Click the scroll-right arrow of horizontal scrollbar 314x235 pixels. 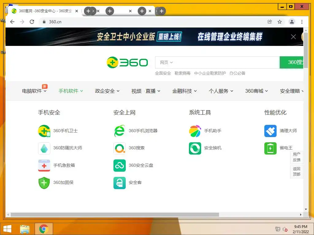point(301,214)
